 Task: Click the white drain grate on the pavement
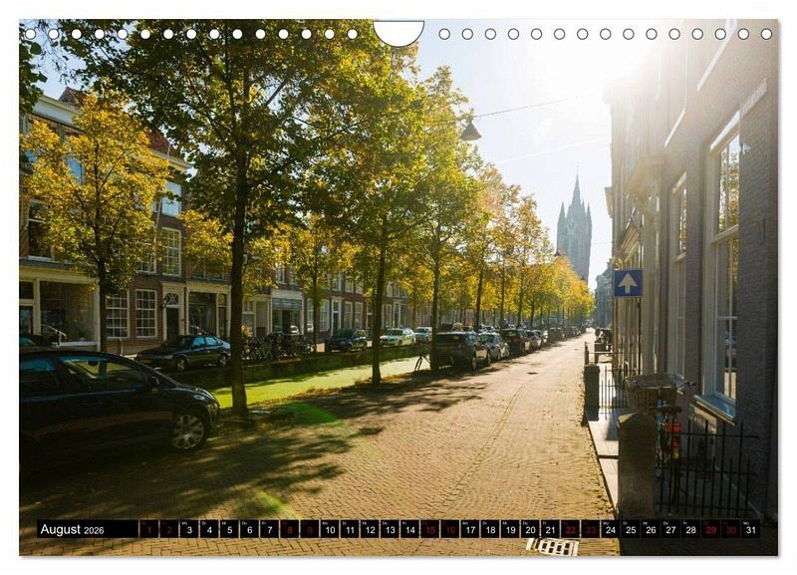(552, 546)
